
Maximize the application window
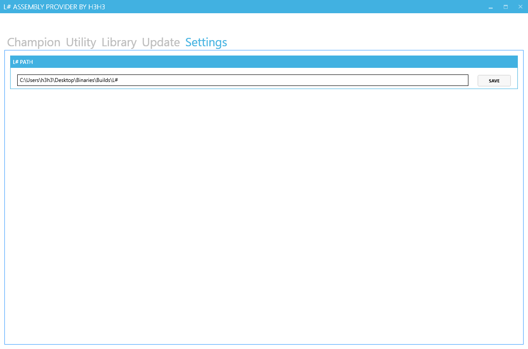505,7
